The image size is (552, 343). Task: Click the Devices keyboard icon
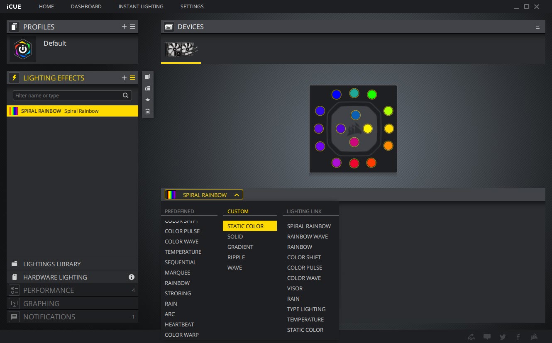[x=169, y=27]
